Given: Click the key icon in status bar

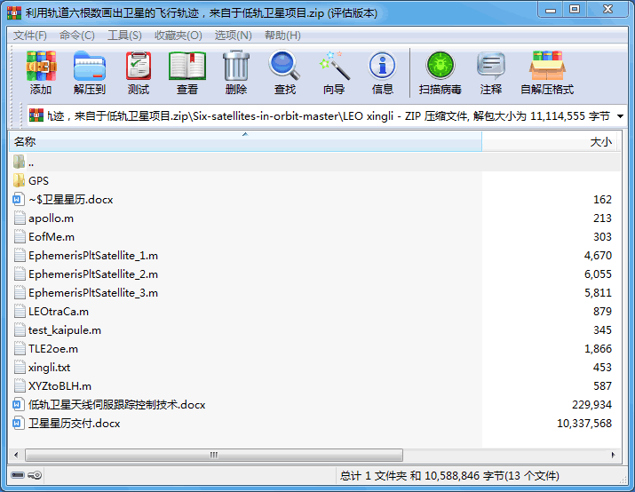Looking at the screenshot, I should tap(35, 475).
